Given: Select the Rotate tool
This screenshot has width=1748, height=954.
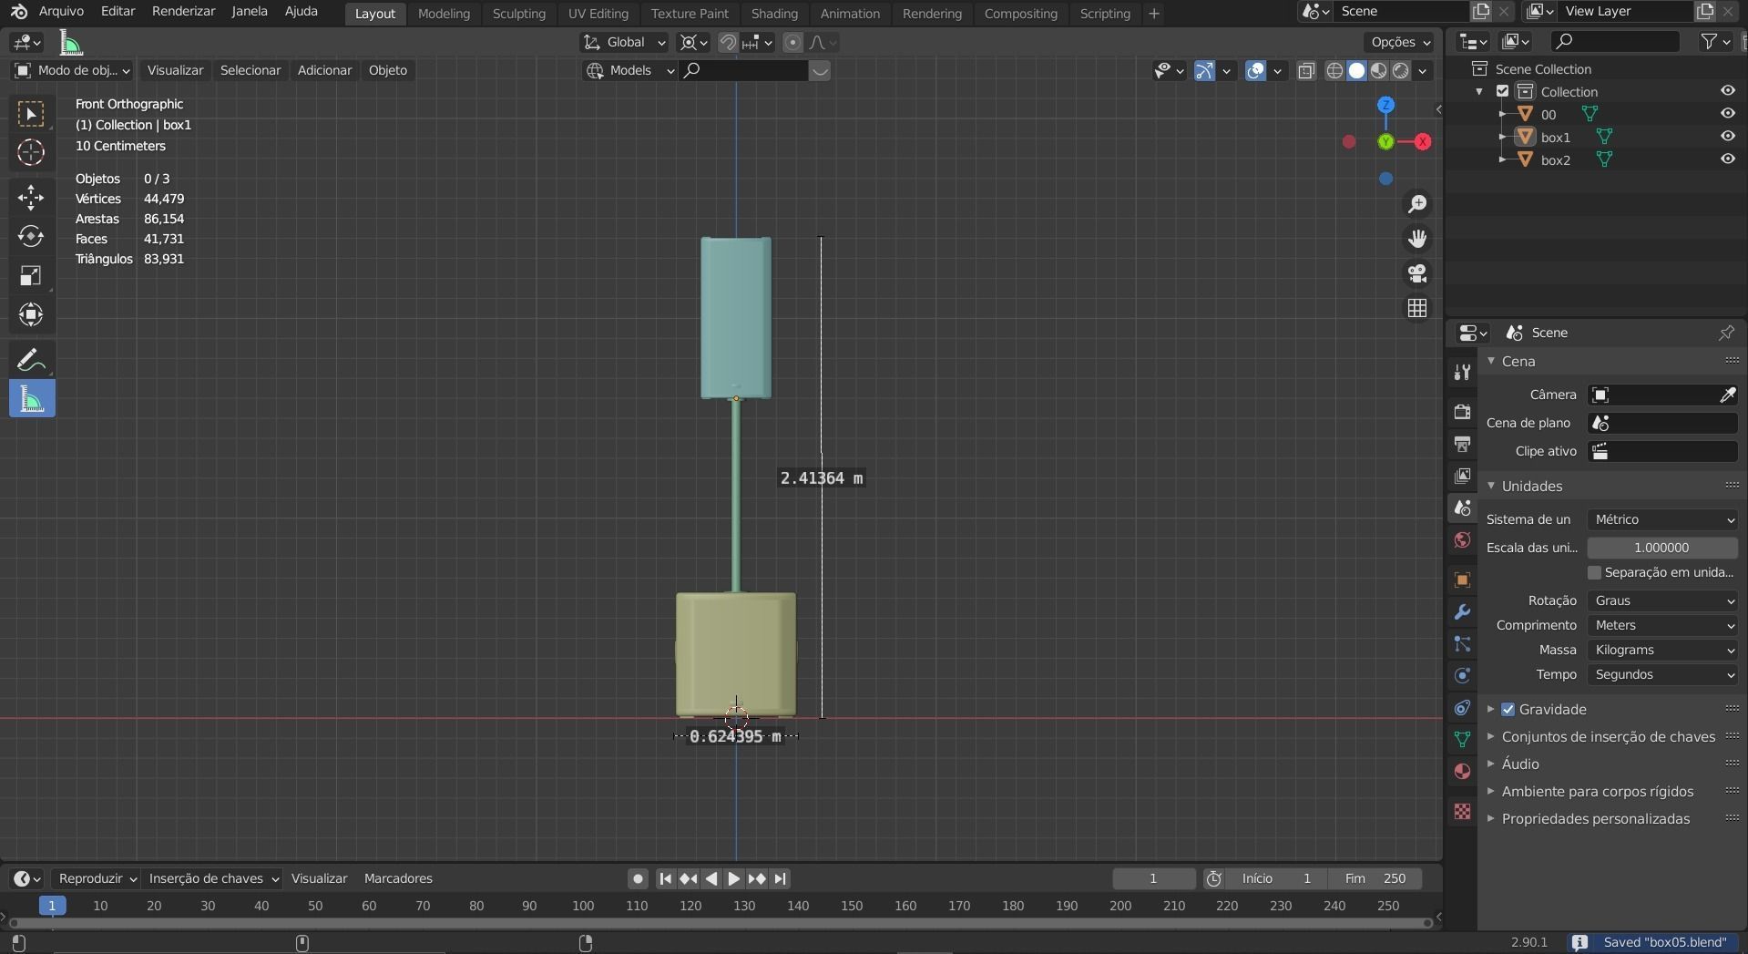Looking at the screenshot, I should (x=31, y=236).
